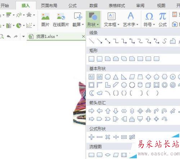Open the 形状 shapes gallery

pos(93,19)
